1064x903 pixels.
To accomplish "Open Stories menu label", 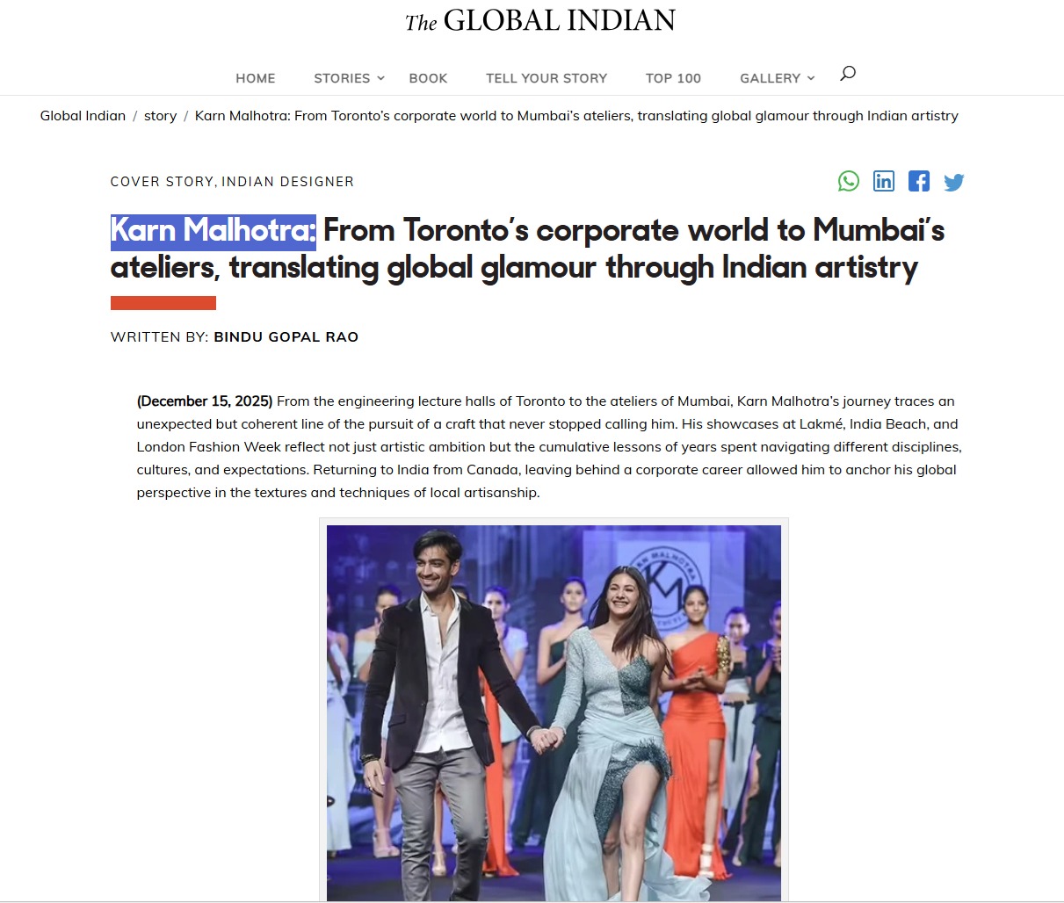I will pyautogui.click(x=342, y=78).
